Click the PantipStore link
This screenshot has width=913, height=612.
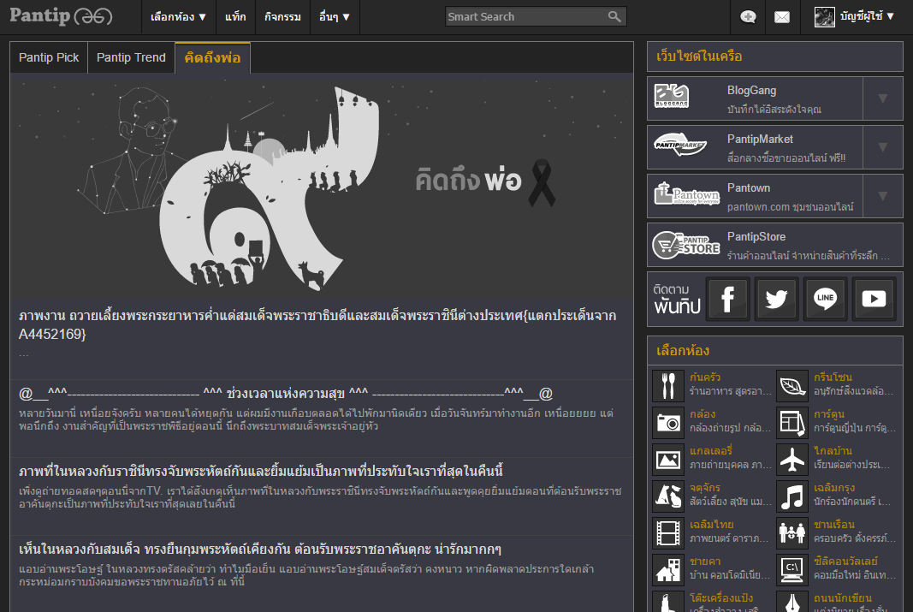click(756, 237)
